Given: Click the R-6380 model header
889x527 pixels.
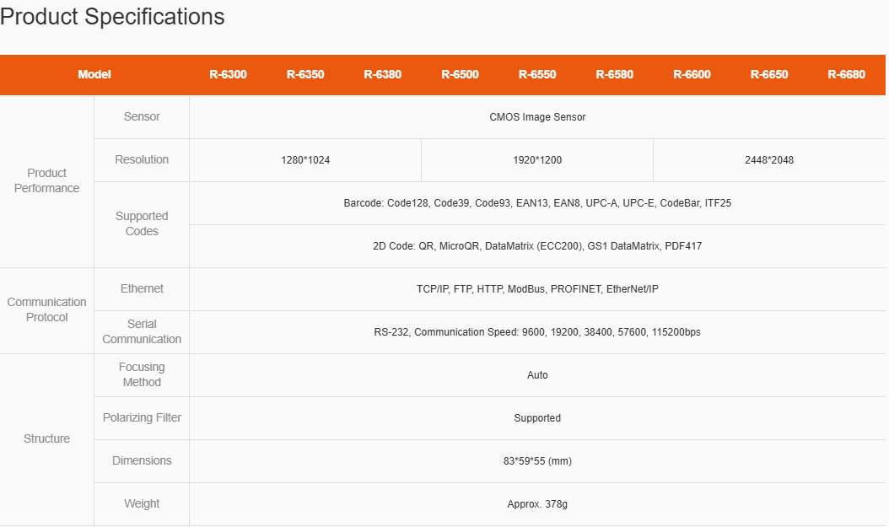Looking at the screenshot, I should pos(382,74).
